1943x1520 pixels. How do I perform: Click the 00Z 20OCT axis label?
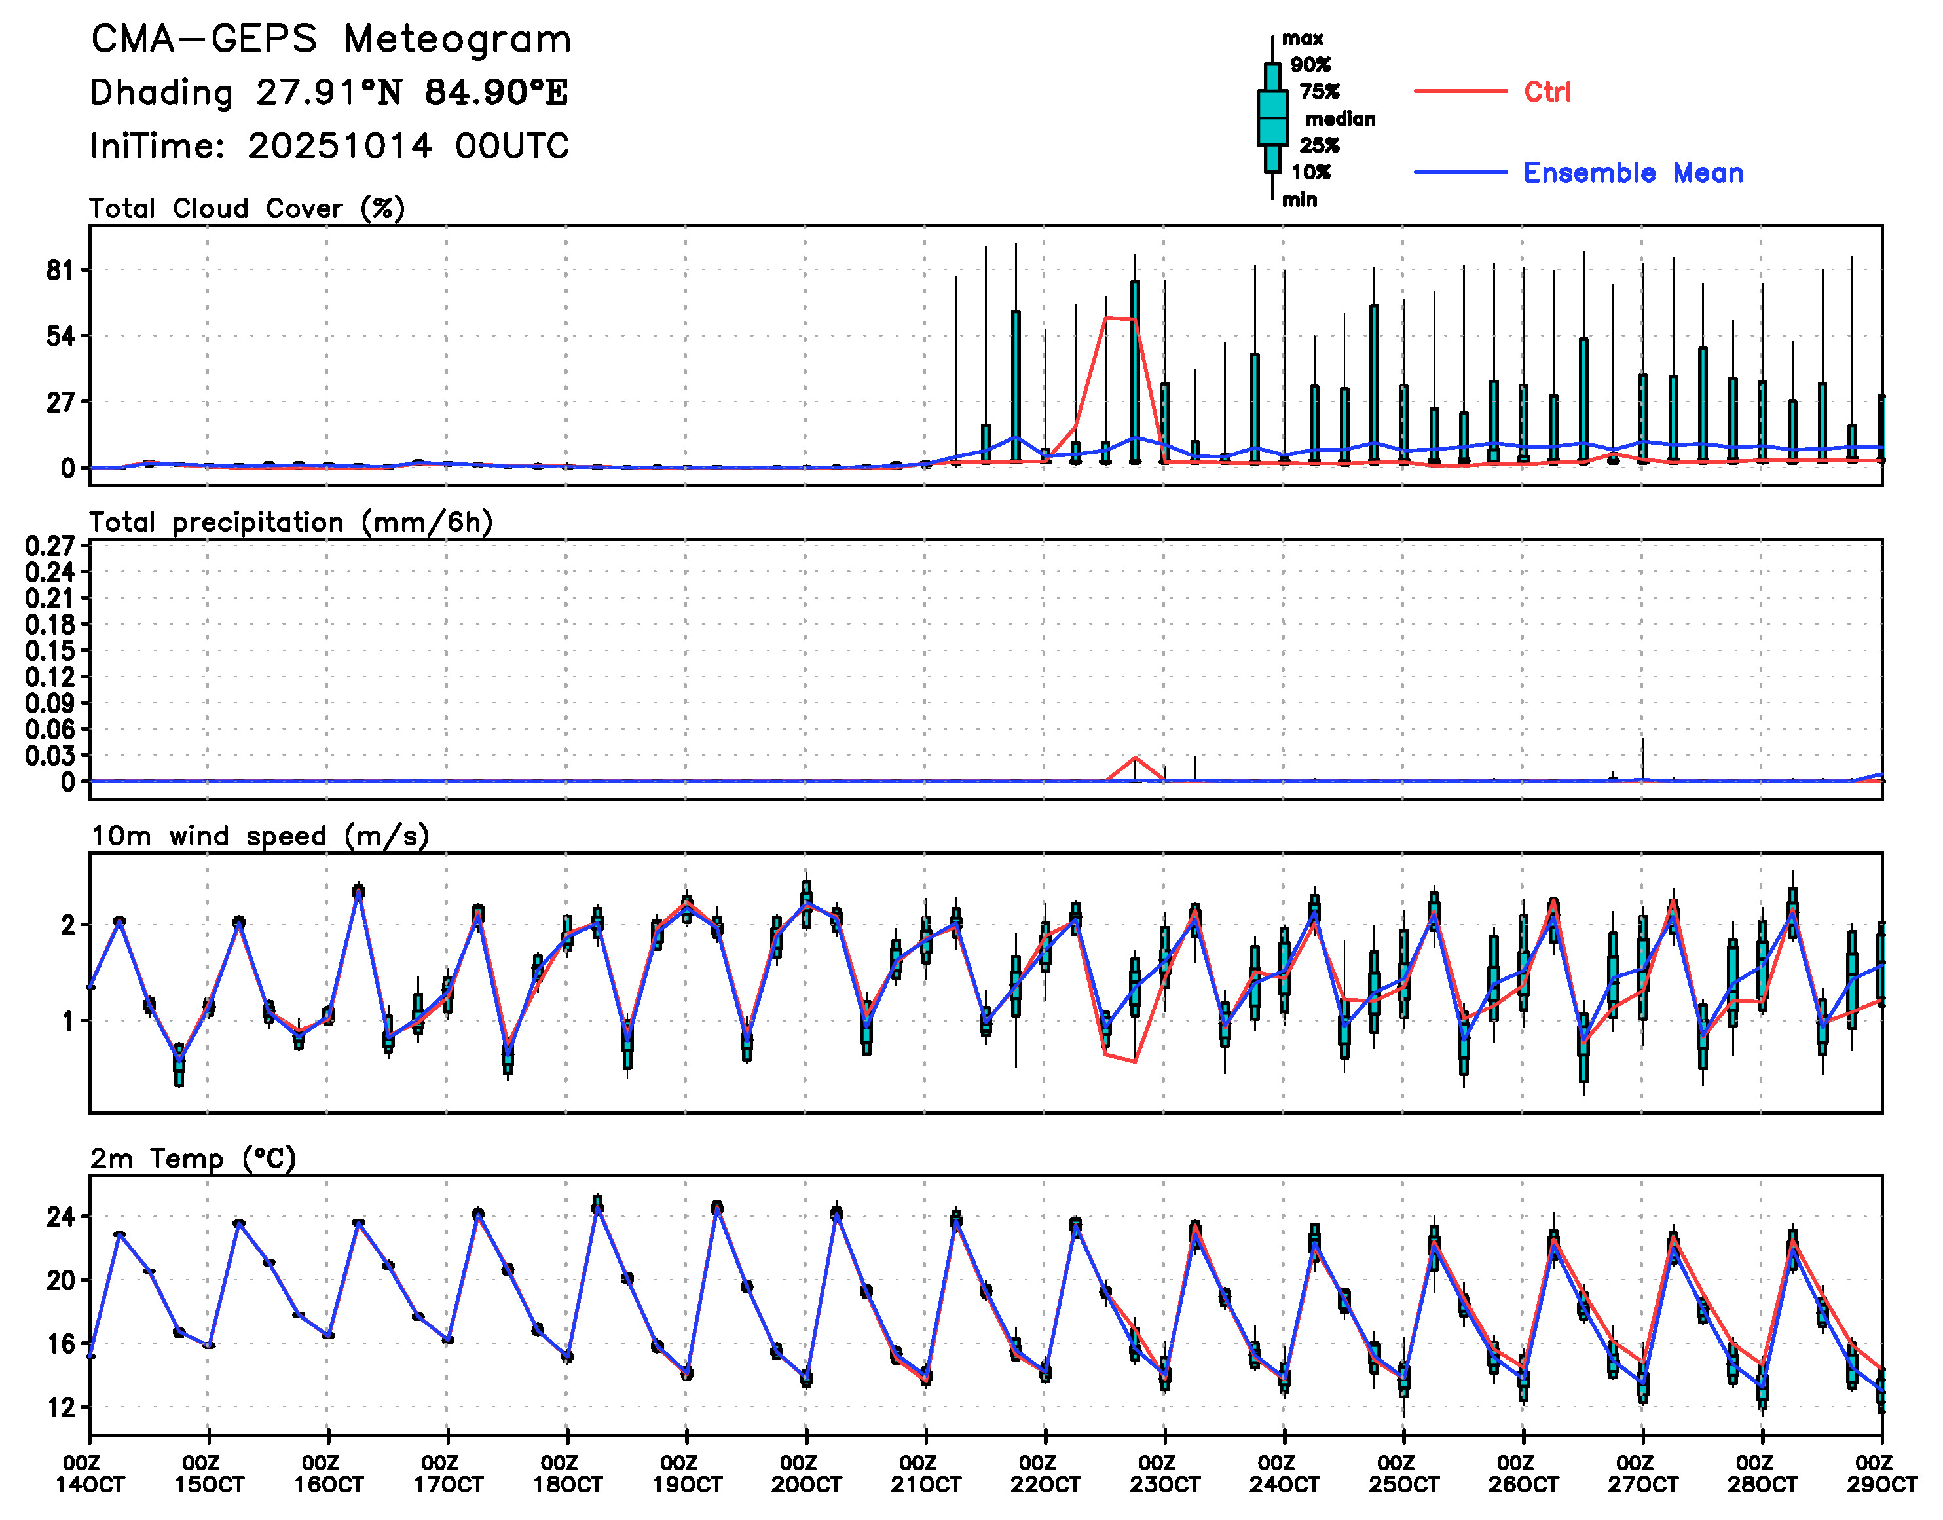coord(806,1474)
